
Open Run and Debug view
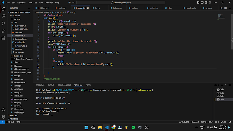coord(3,31)
